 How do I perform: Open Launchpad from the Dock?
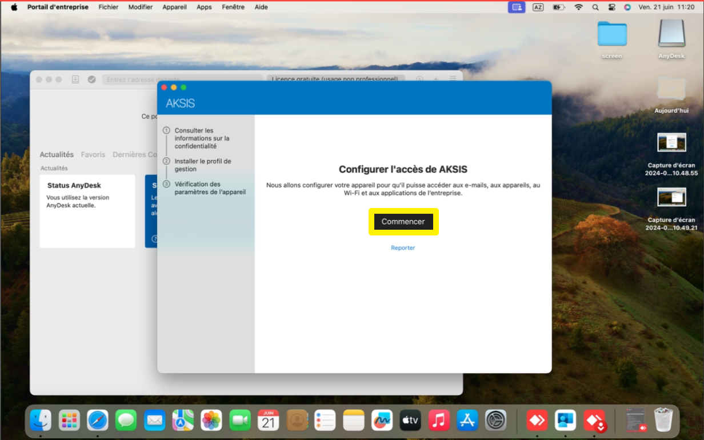tap(69, 421)
